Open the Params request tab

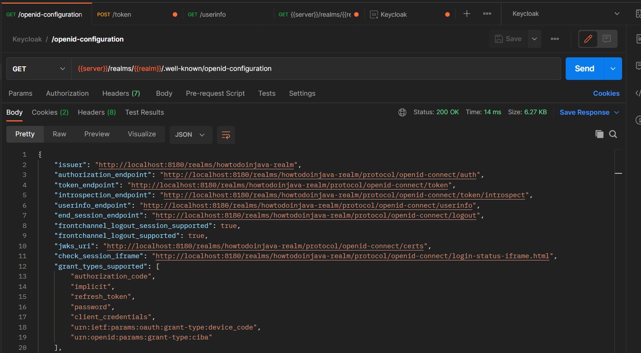[20, 93]
